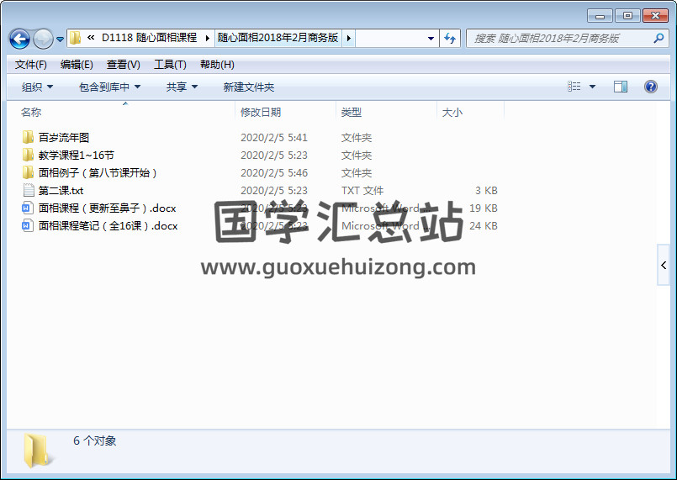Close the Explorer window
This screenshot has width=677, height=480.
[655, 16]
